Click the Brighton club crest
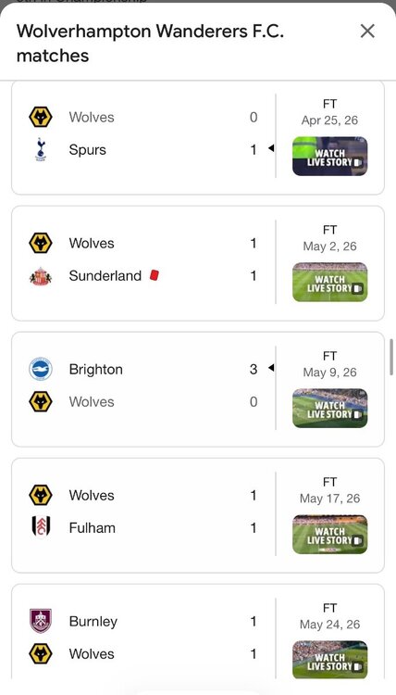The image size is (396, 695). coord(41,369)
